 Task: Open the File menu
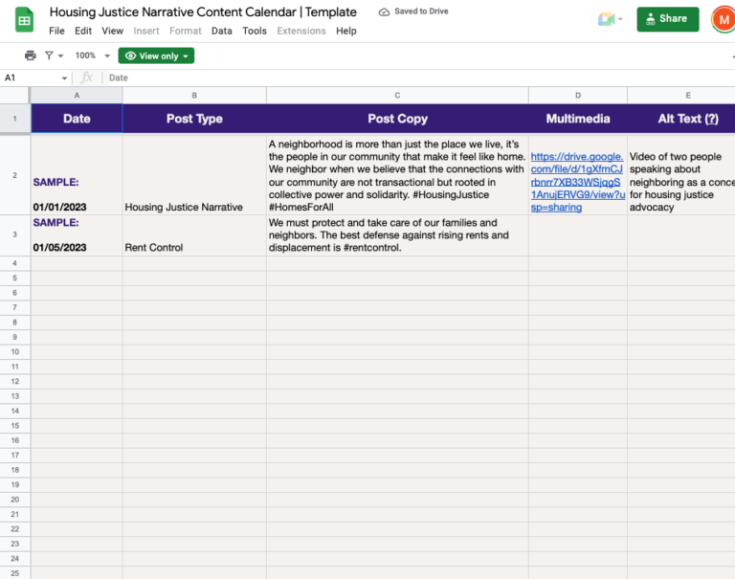click(56, 31)
